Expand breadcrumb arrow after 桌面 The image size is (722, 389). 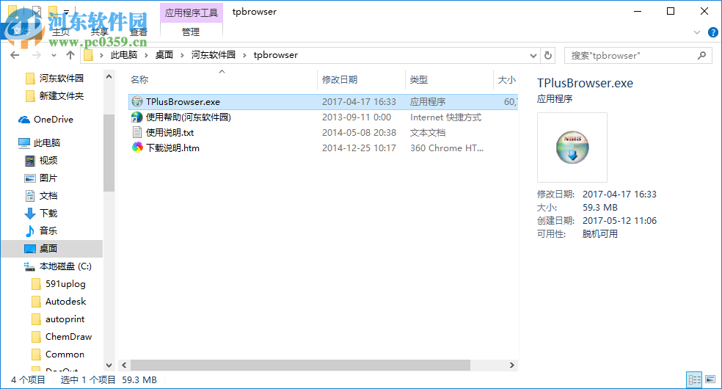182,55
